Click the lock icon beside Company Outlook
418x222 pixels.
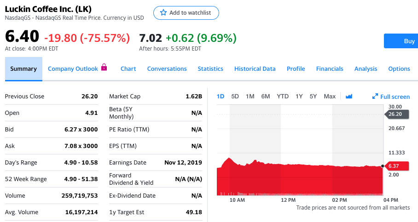(104, 67)
